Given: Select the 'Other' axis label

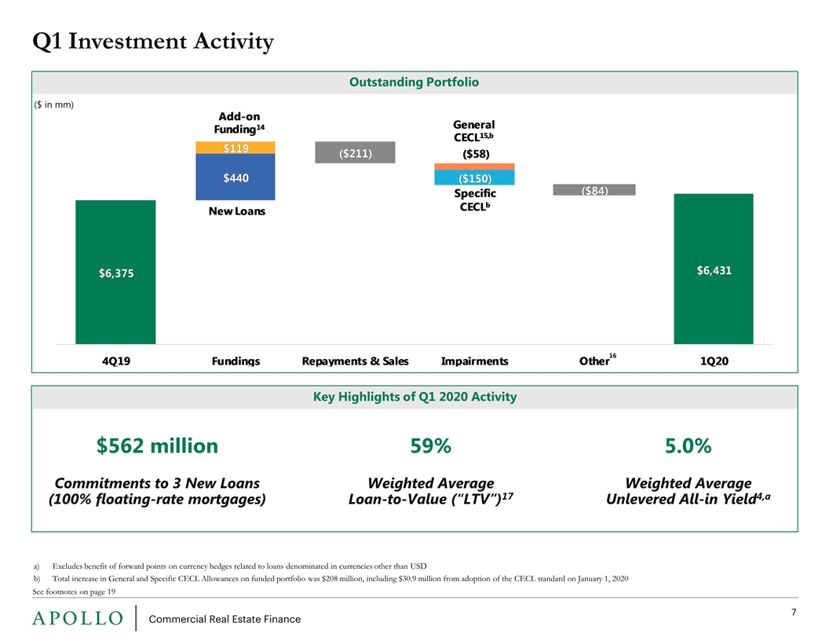Looking at the screenshot, I should (x=597, y=360).
